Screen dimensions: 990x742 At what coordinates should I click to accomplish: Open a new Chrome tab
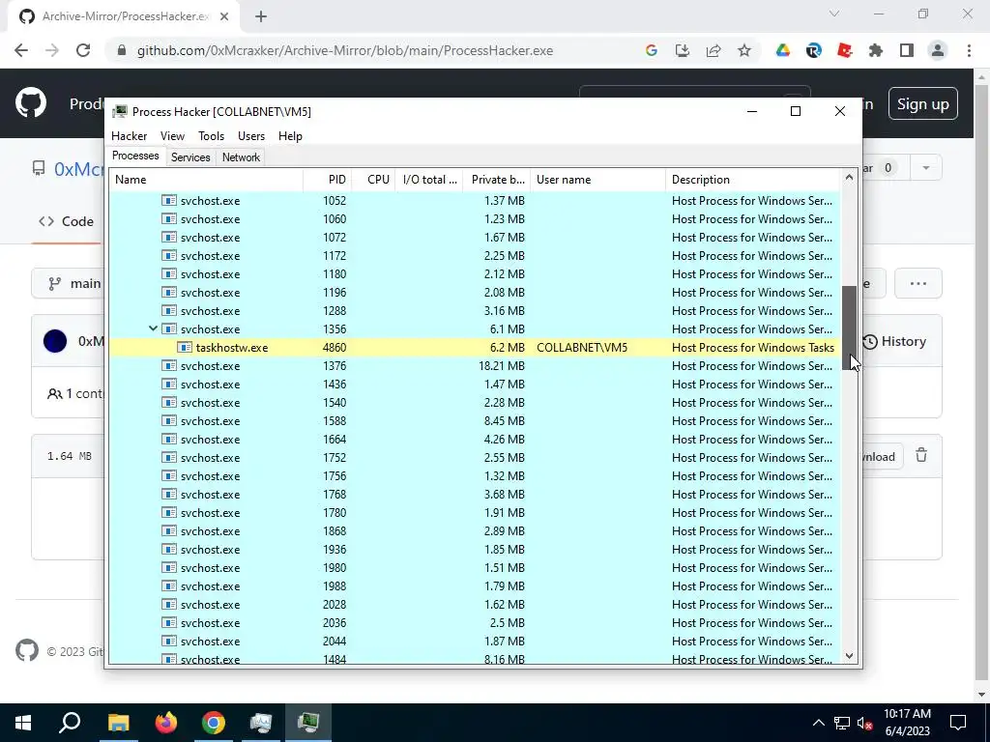(x=261, y=16)
